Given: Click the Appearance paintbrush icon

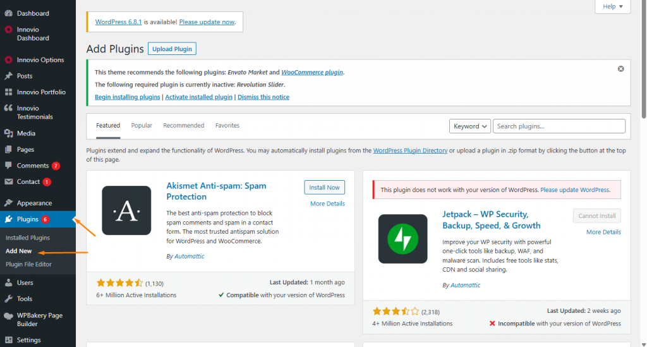Looking at the screenshot, I should [x=8, y=204].
